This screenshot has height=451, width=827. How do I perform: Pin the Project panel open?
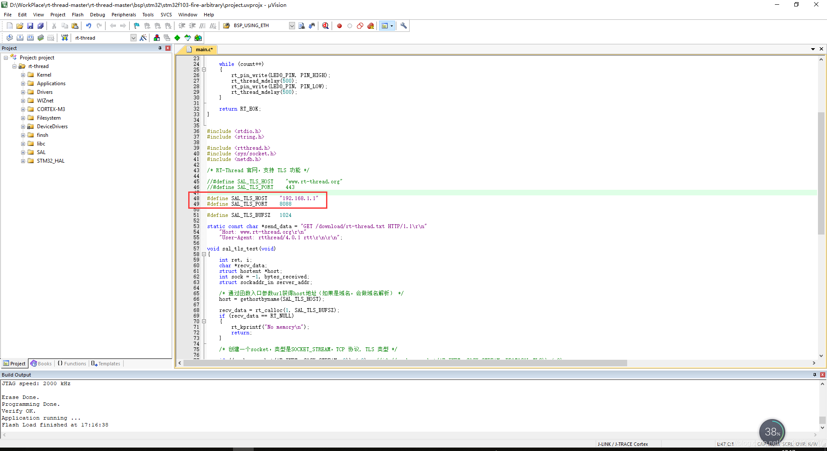point(159,48)
